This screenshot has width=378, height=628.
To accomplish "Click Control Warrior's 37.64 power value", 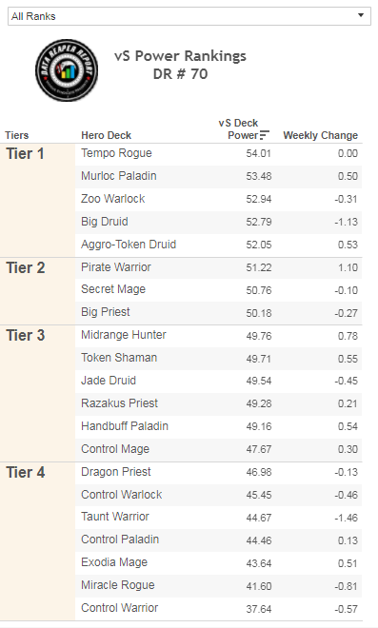I will coord(259,609).
